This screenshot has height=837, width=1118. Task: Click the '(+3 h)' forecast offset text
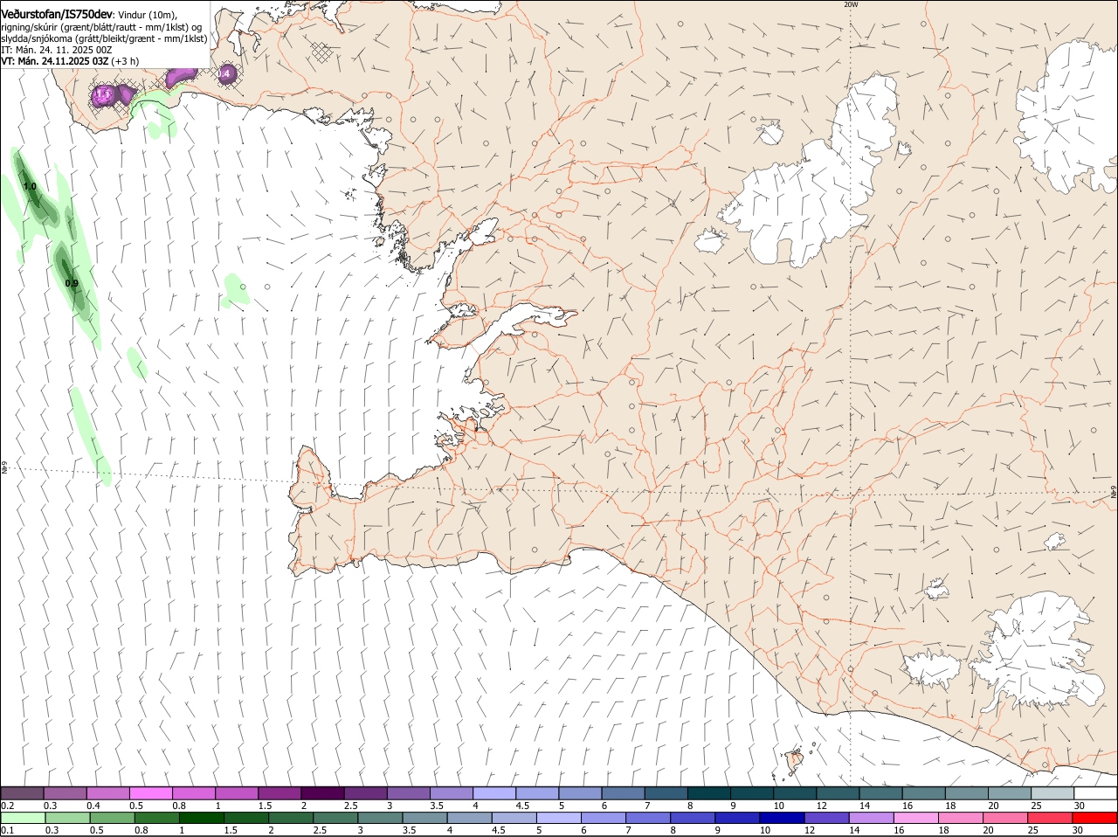click(x=125, y=61)
